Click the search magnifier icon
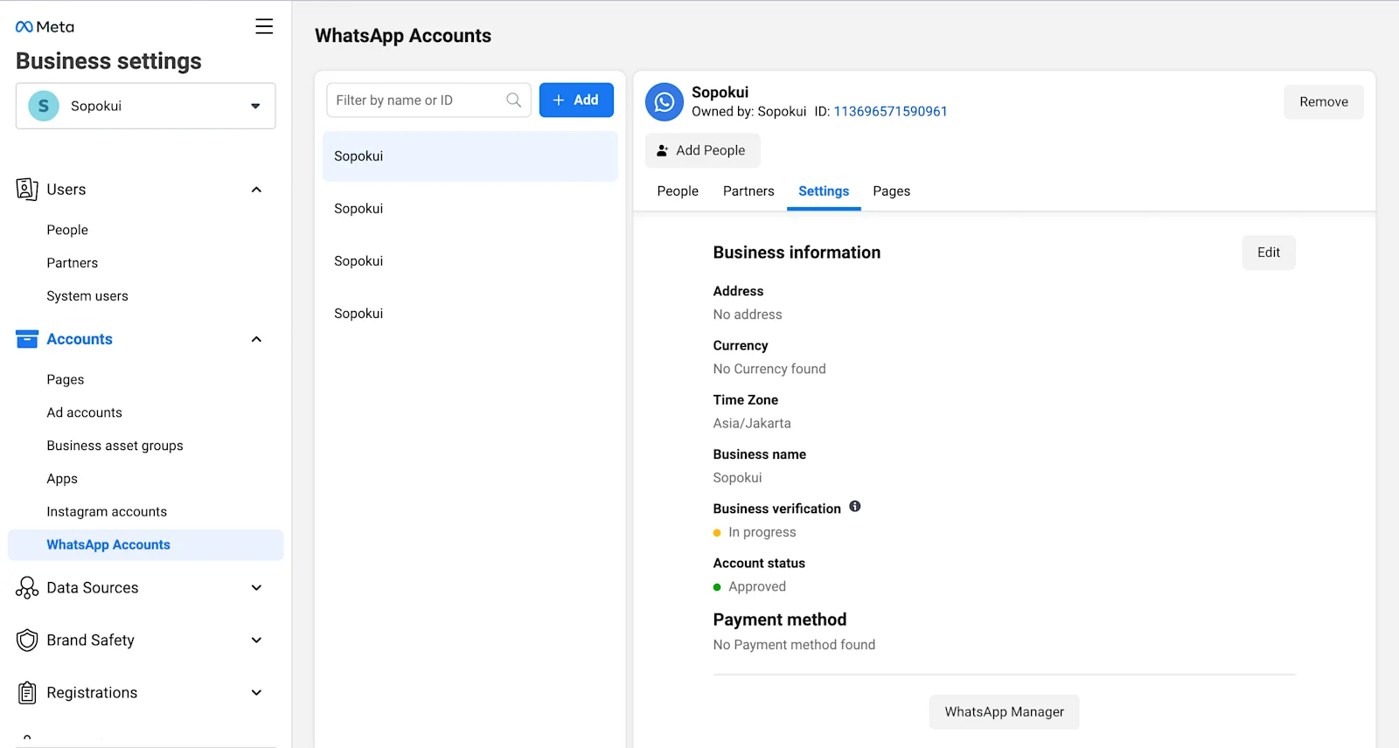The width and height of the screenshot is (1399, 748). click(514, 100)
